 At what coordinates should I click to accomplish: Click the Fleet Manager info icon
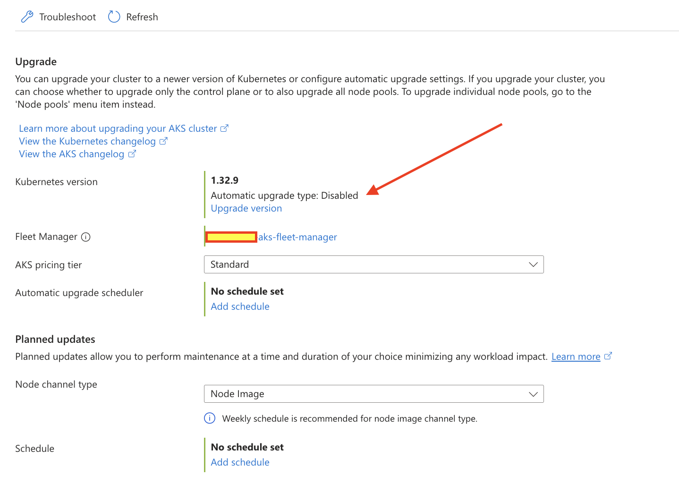tap(85, 237)
